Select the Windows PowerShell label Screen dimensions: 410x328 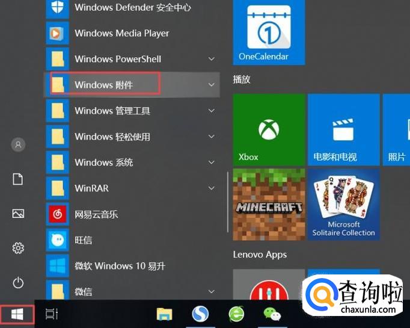(x=118, y=59)
